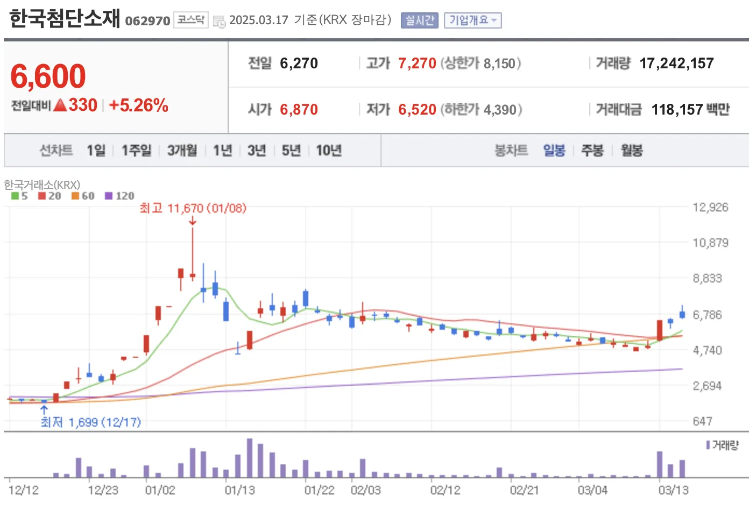The height and width of the screenshot is (510, 749).
Task: Select the 1일 line chart tab
Action: point(96,151)
